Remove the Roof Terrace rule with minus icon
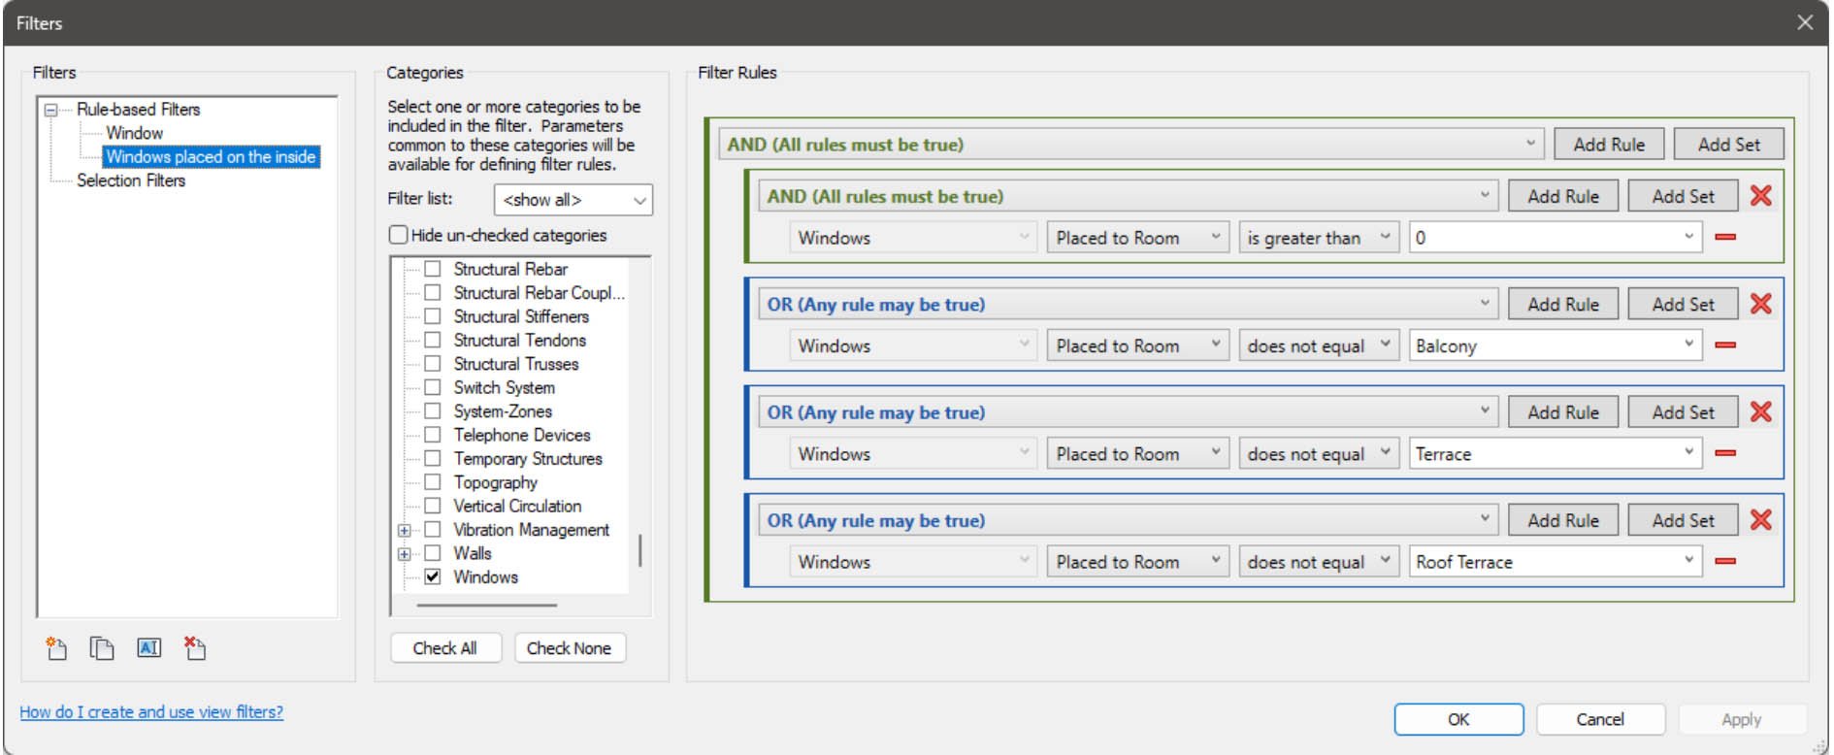Viewport: 1834px width, 755px height. (1725, 562)
